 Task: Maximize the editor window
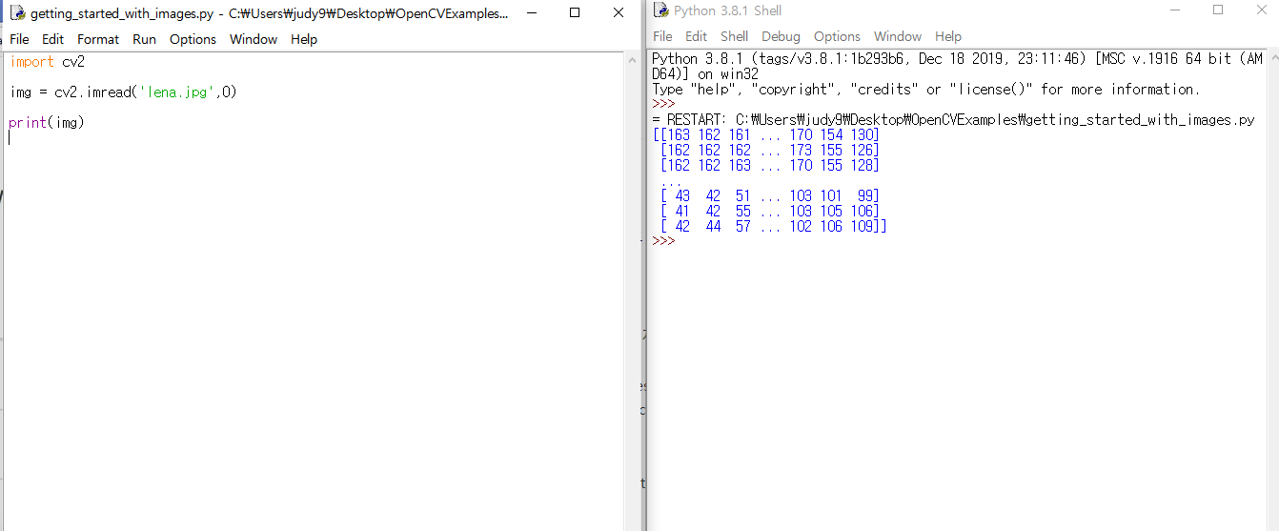[575, 13]
